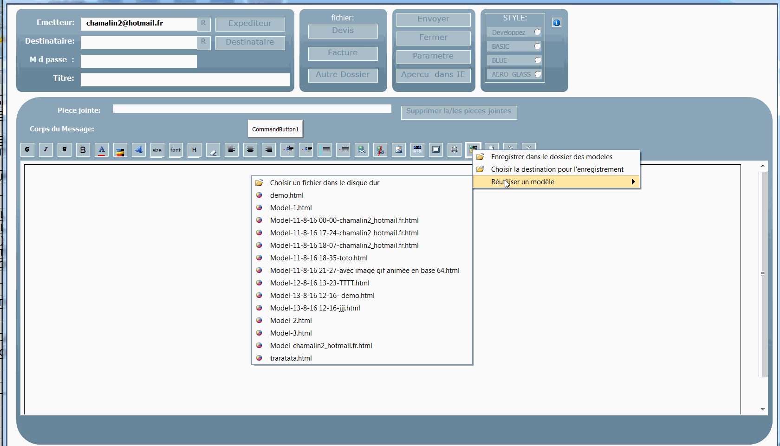Choose Enregistrer dans le dossier des modeles
This screenshot has height=446, width=780.
[556, 157]
